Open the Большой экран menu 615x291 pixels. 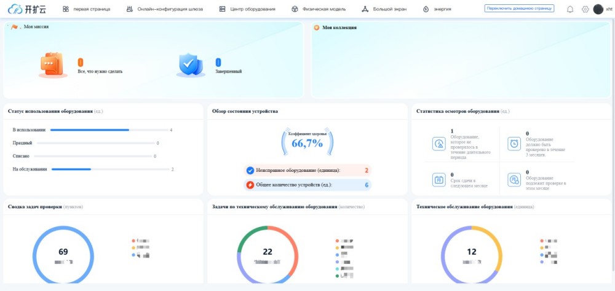pos(386,9)
